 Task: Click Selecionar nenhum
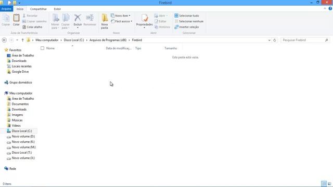[189, 21]
